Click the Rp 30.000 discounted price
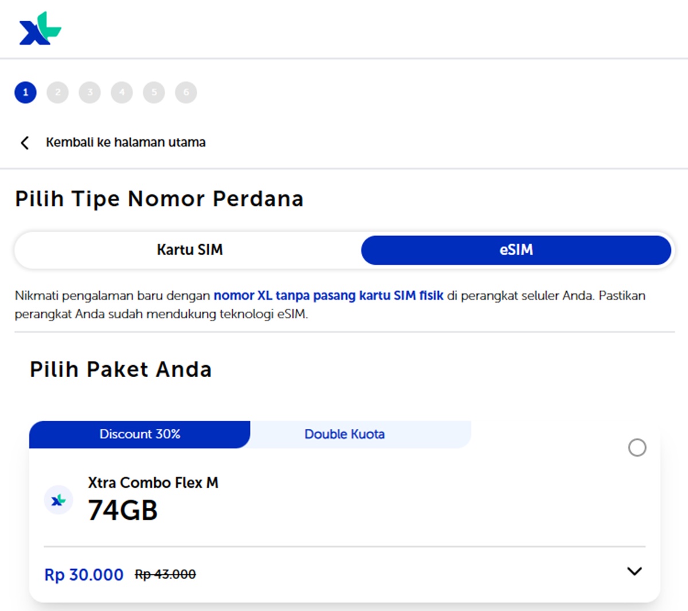688x611 pixels. [x=84, y=574]
